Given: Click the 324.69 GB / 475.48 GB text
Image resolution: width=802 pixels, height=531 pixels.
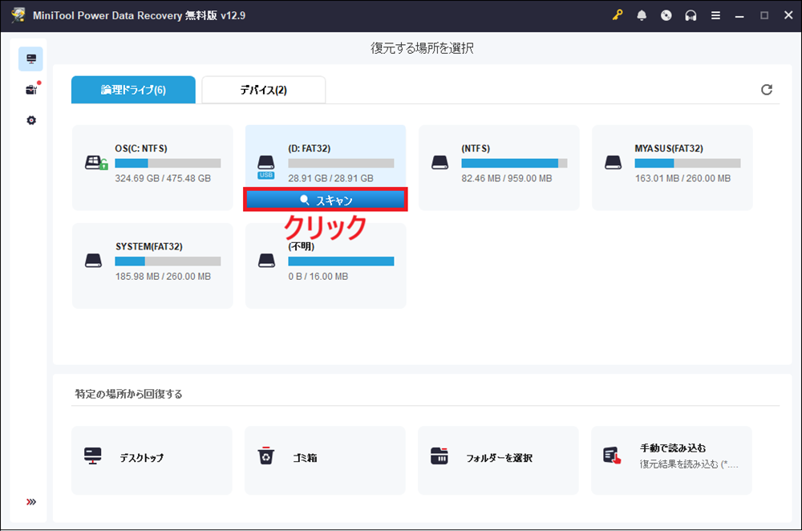Looking at the screenshot, I should (163, 179).
